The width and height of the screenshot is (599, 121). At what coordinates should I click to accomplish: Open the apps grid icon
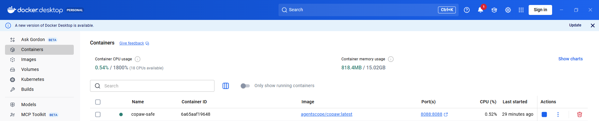tap(521, 10)
